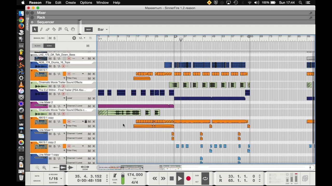Open Firefox from the dock

(21, 26)
